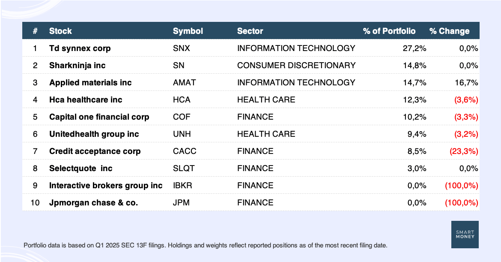Click the Symbol column header
The height and width of the screenshot is (262, 501).
pyautogui.click(x=188, y=31)
